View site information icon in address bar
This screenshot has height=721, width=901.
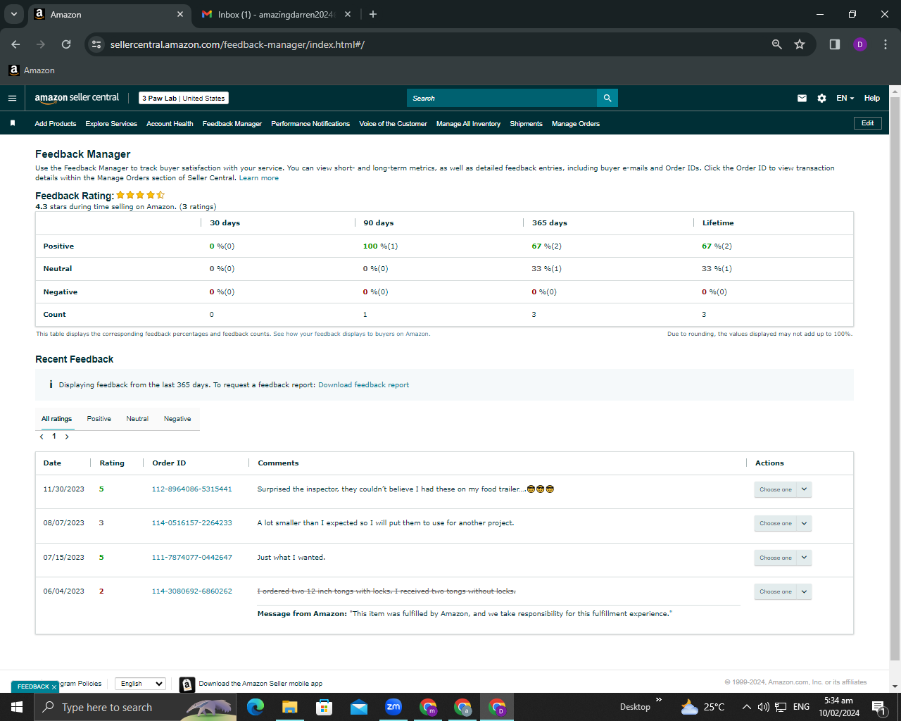[97, 44]
